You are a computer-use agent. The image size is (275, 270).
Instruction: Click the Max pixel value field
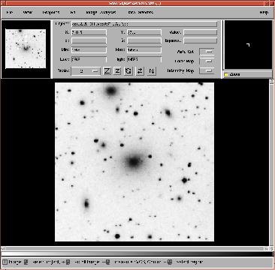point(144,49)
